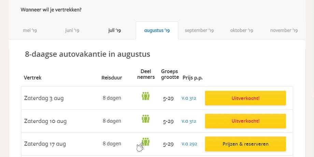Select the Zaterdag 17 aug departure row
This screenshot has width=314, height=157.
coord(157,144)
